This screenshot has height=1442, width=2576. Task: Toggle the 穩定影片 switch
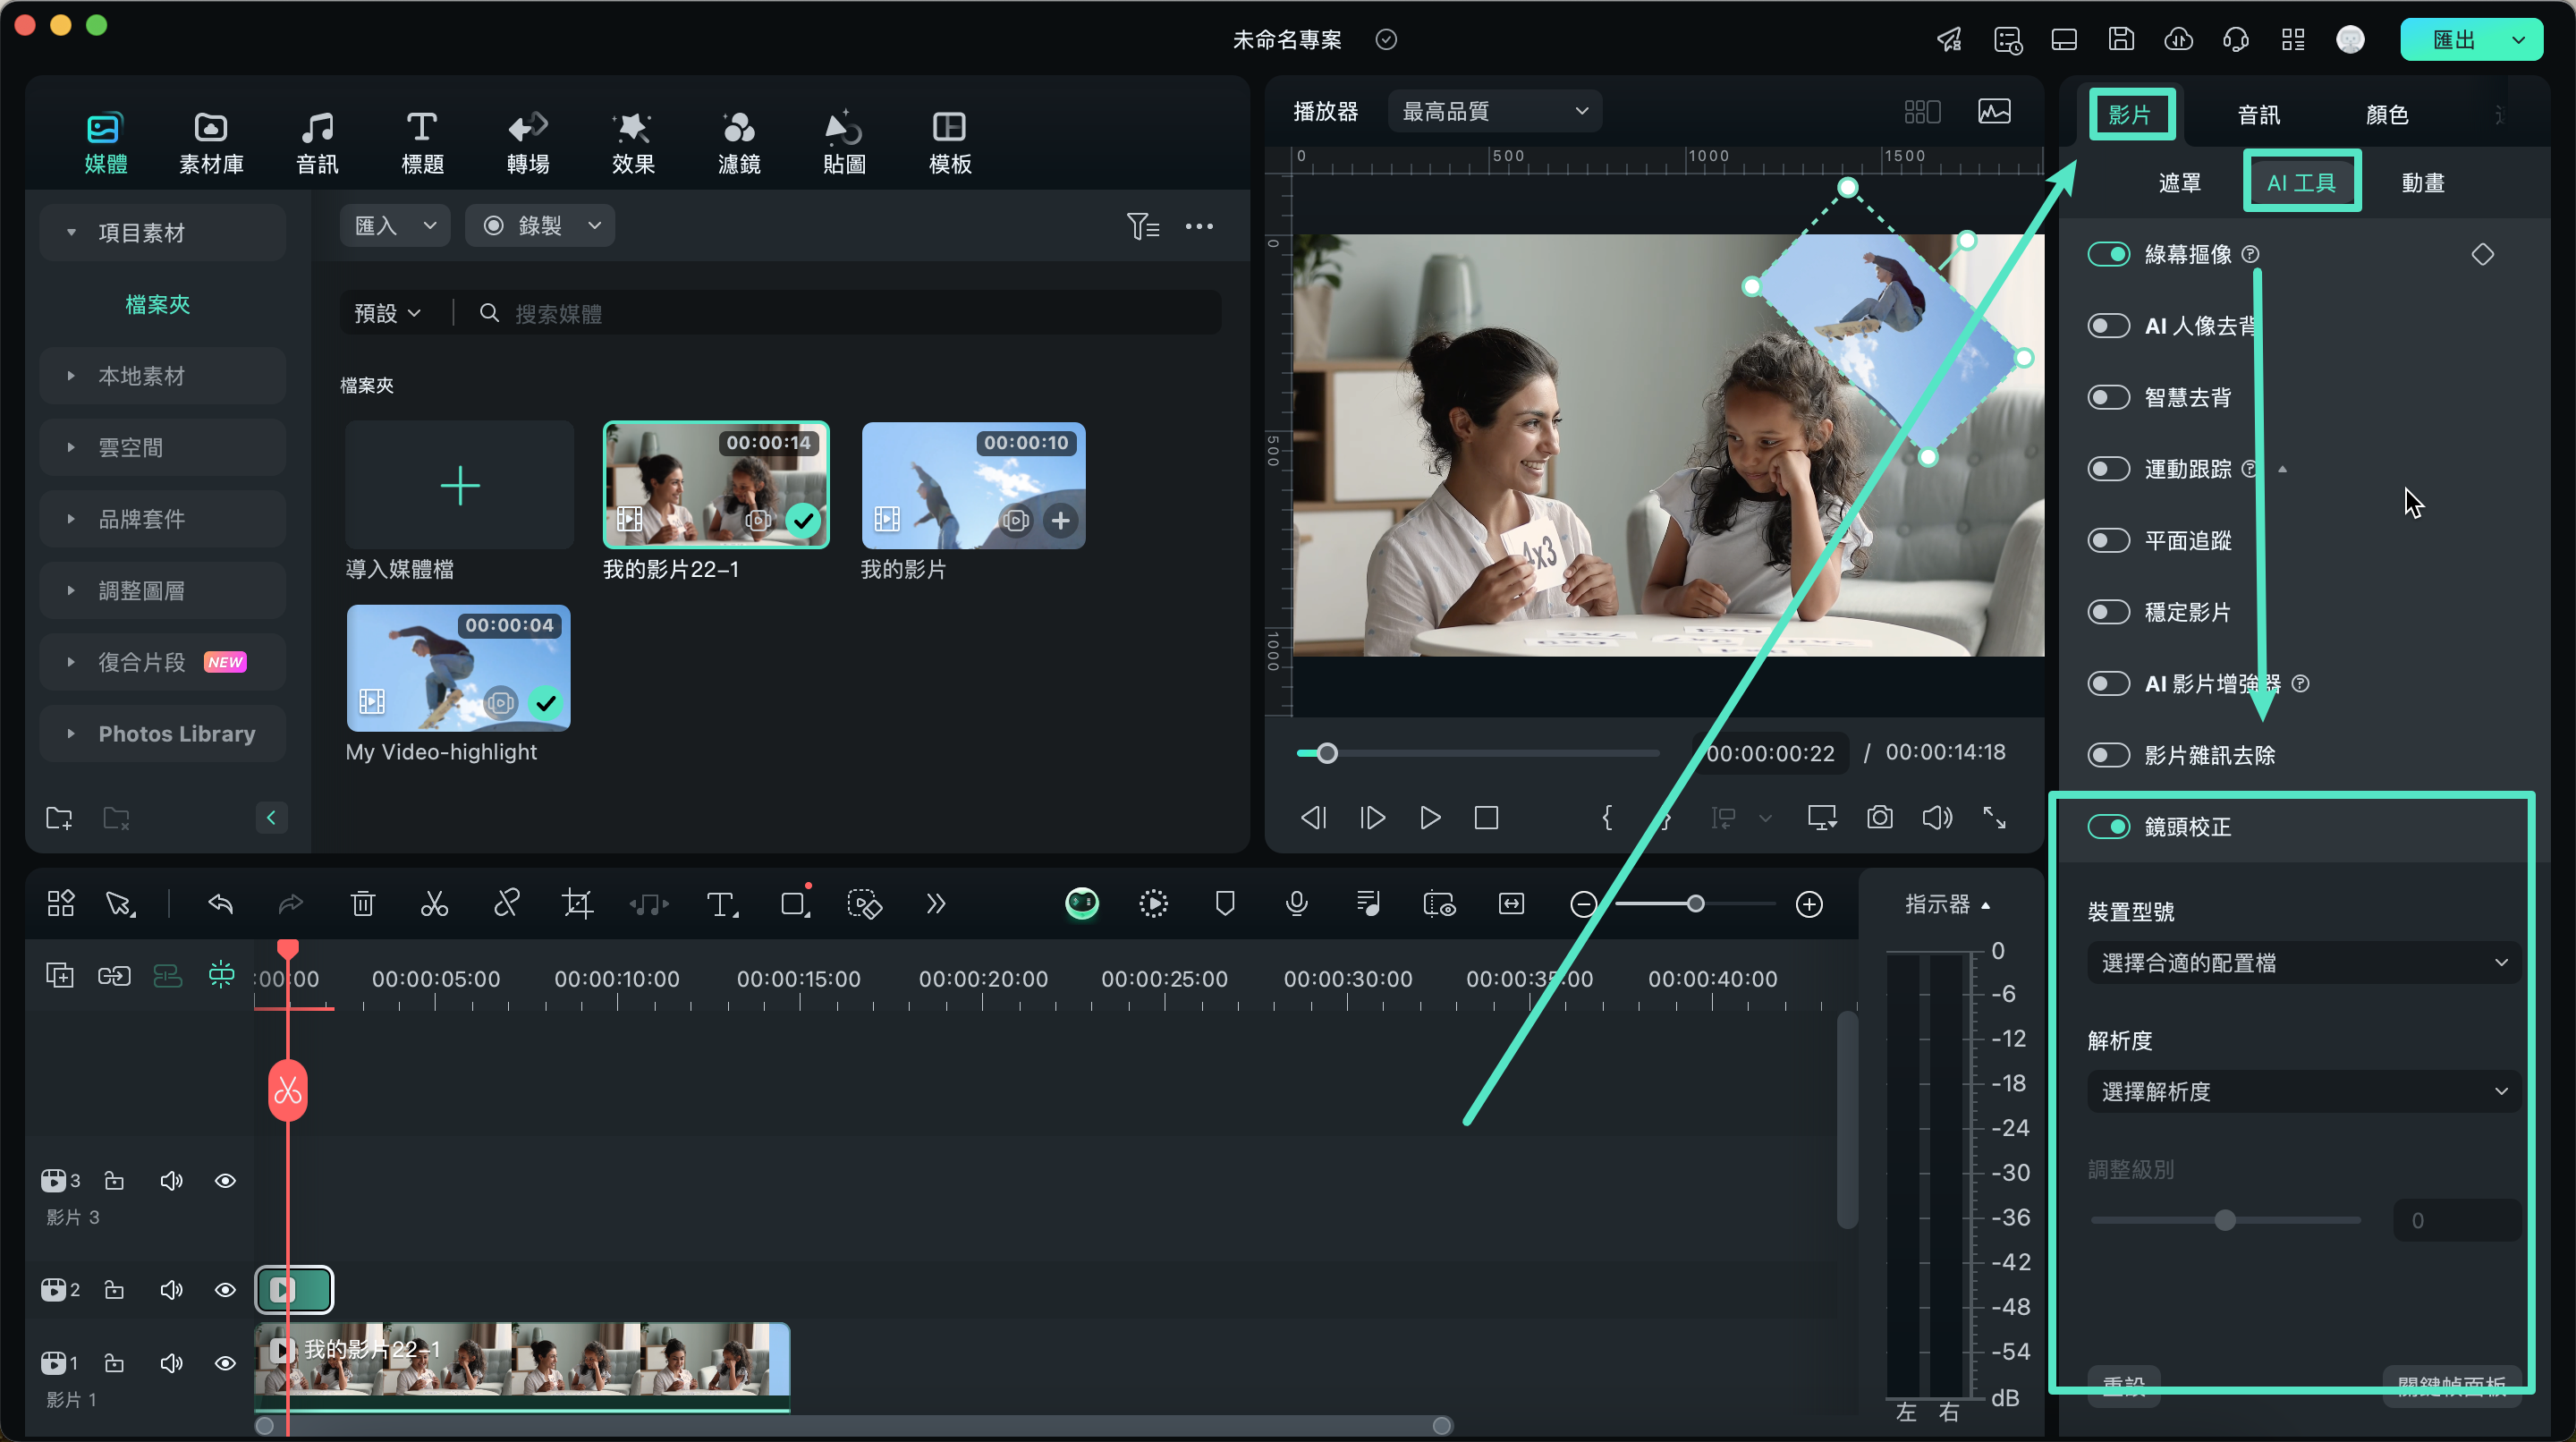(2108, 612)
